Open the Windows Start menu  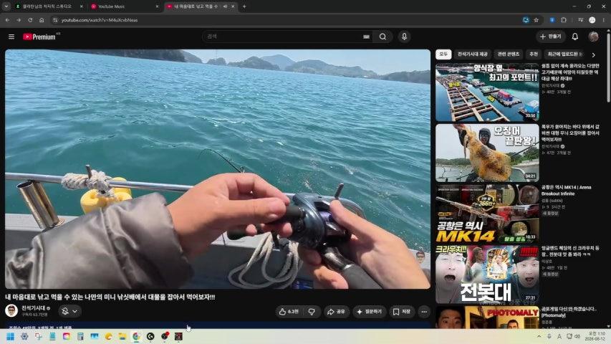coord(10,336)
